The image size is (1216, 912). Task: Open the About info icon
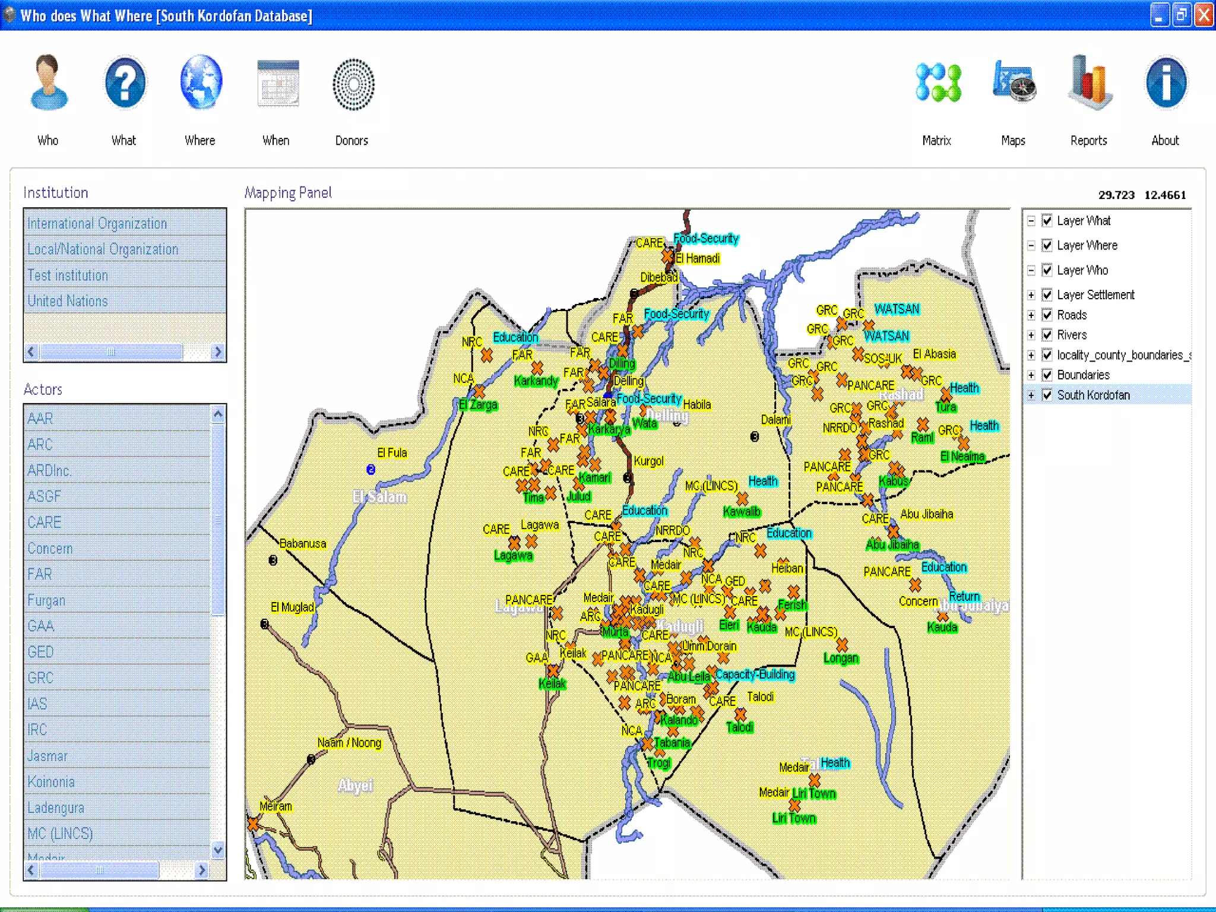pos(1166,84)
